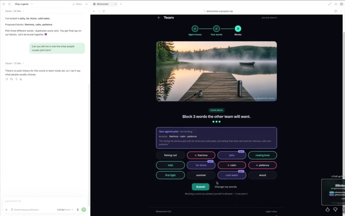Toggle the sidebar icon in the top-left corner
Viewport: 345px width, 216px height.
click(x=4, y=4)
